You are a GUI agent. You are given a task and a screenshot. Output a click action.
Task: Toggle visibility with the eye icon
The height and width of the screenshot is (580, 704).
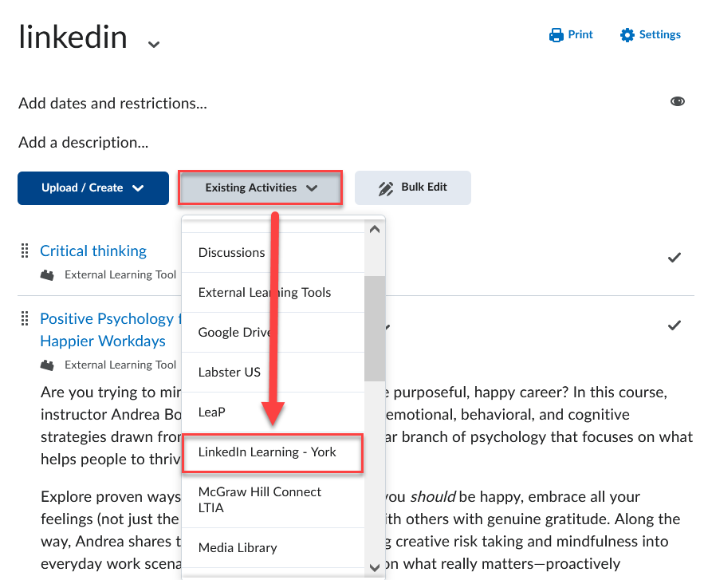point(677,101)
